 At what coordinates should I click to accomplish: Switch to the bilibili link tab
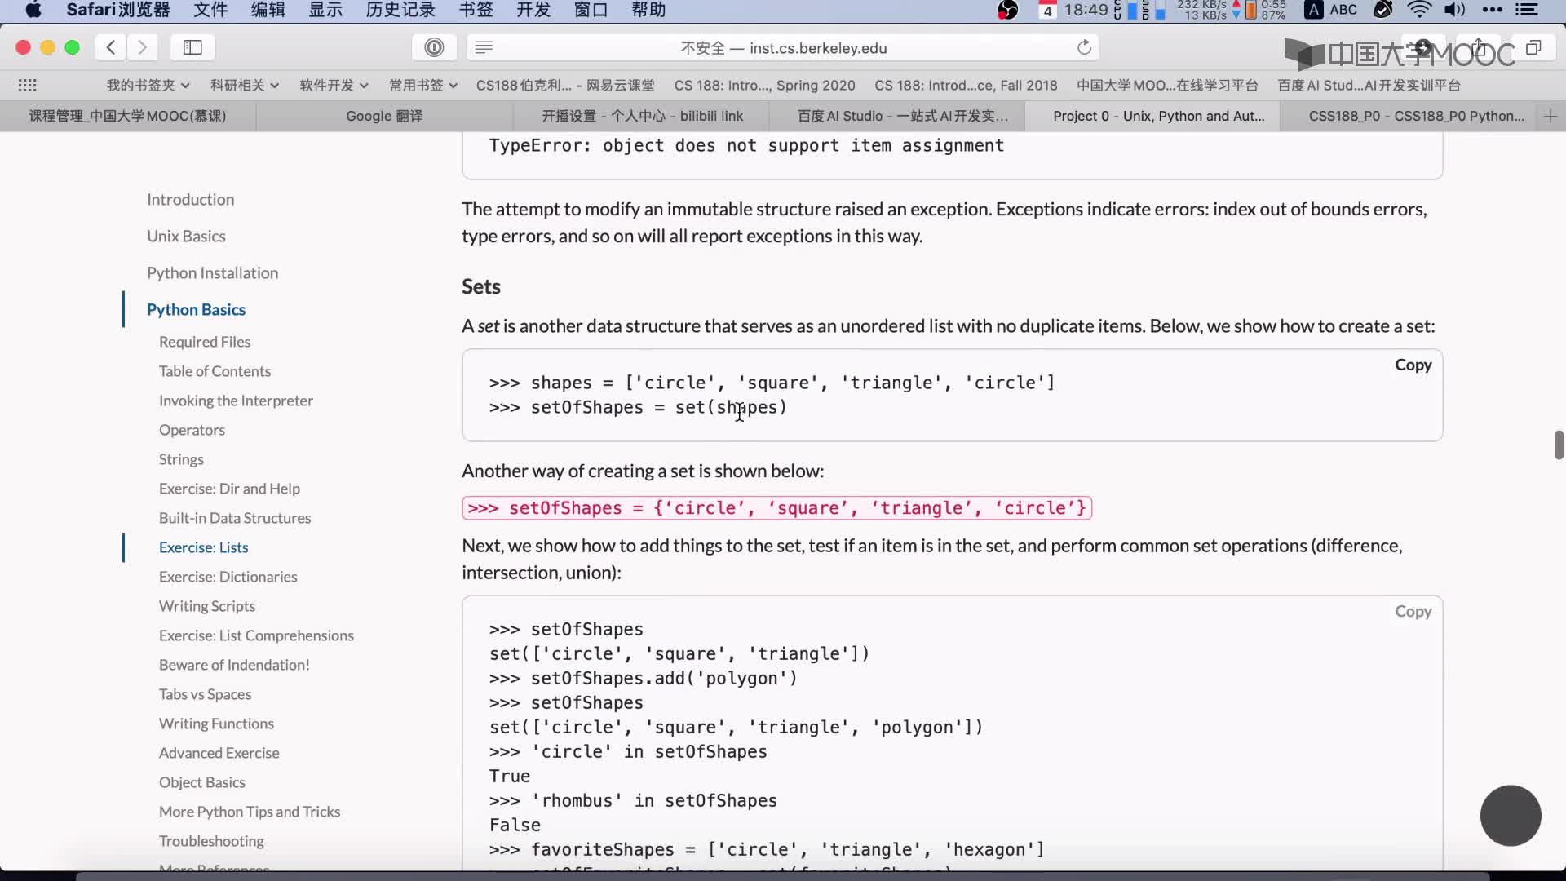642,116
